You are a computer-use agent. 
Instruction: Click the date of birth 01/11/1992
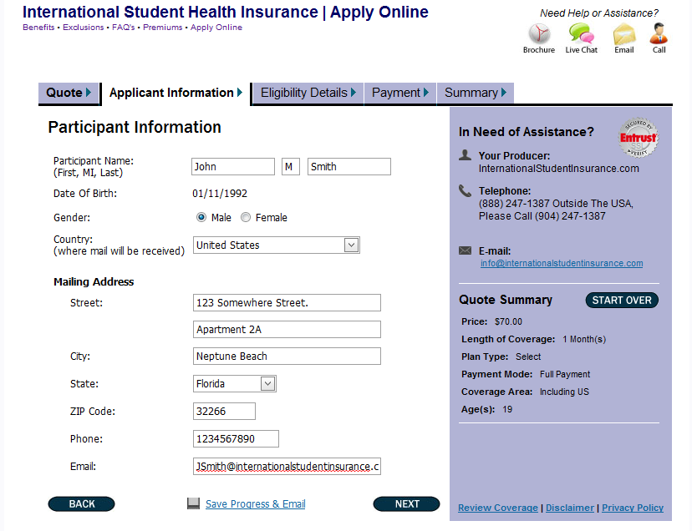point(220,194)
